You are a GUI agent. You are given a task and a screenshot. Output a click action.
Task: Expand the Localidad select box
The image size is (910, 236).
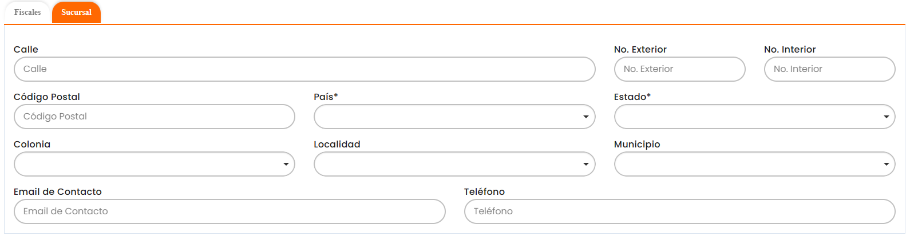coord(454,164)
